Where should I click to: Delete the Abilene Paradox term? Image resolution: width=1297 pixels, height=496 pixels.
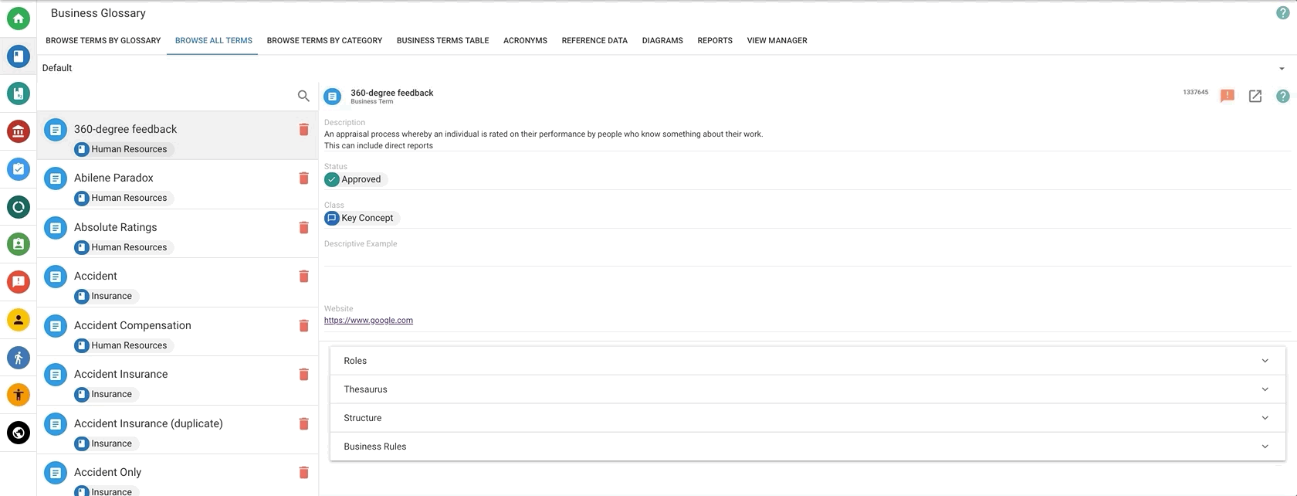(303, 178)
